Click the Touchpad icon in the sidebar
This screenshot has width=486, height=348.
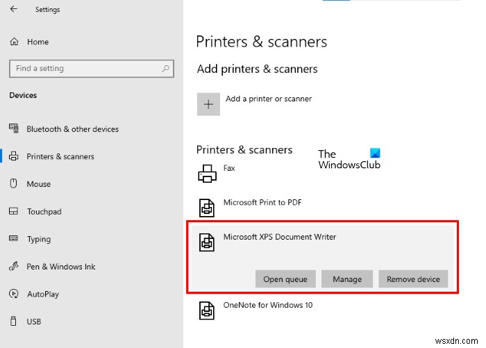click(x=13, y=211)
